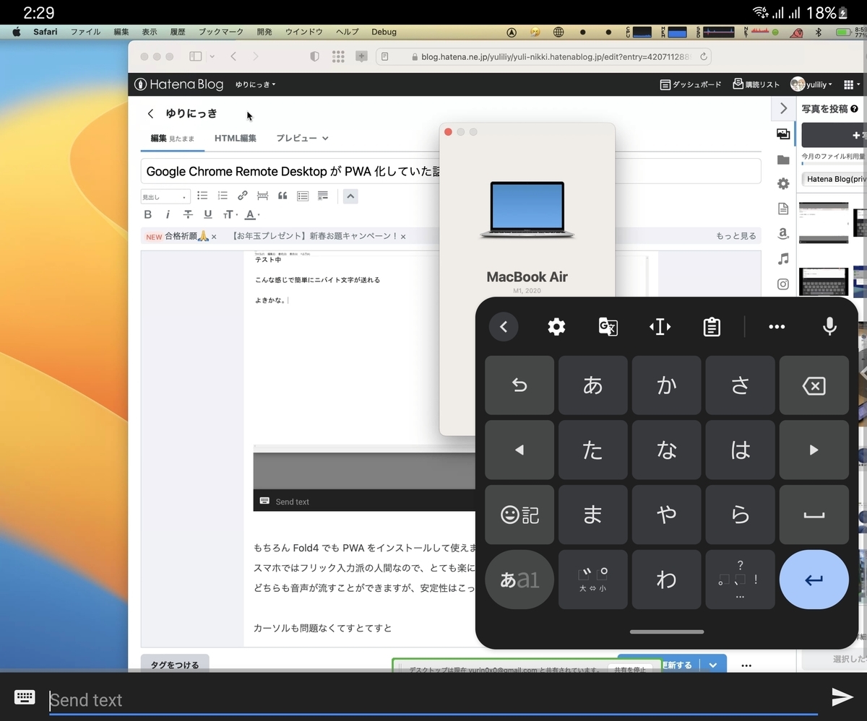Screen dimensions: 867x721
Task: Open category folder sidebar panel
Action: tap(783, 160)
